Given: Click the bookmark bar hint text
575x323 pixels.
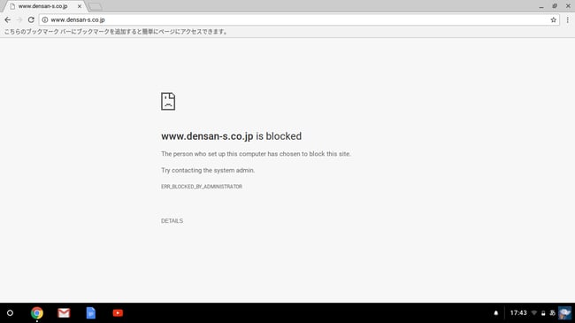Looking at the screenshot, I should point(116,32).
